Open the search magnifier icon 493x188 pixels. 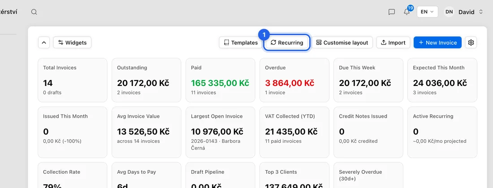[x=34, y=12]
